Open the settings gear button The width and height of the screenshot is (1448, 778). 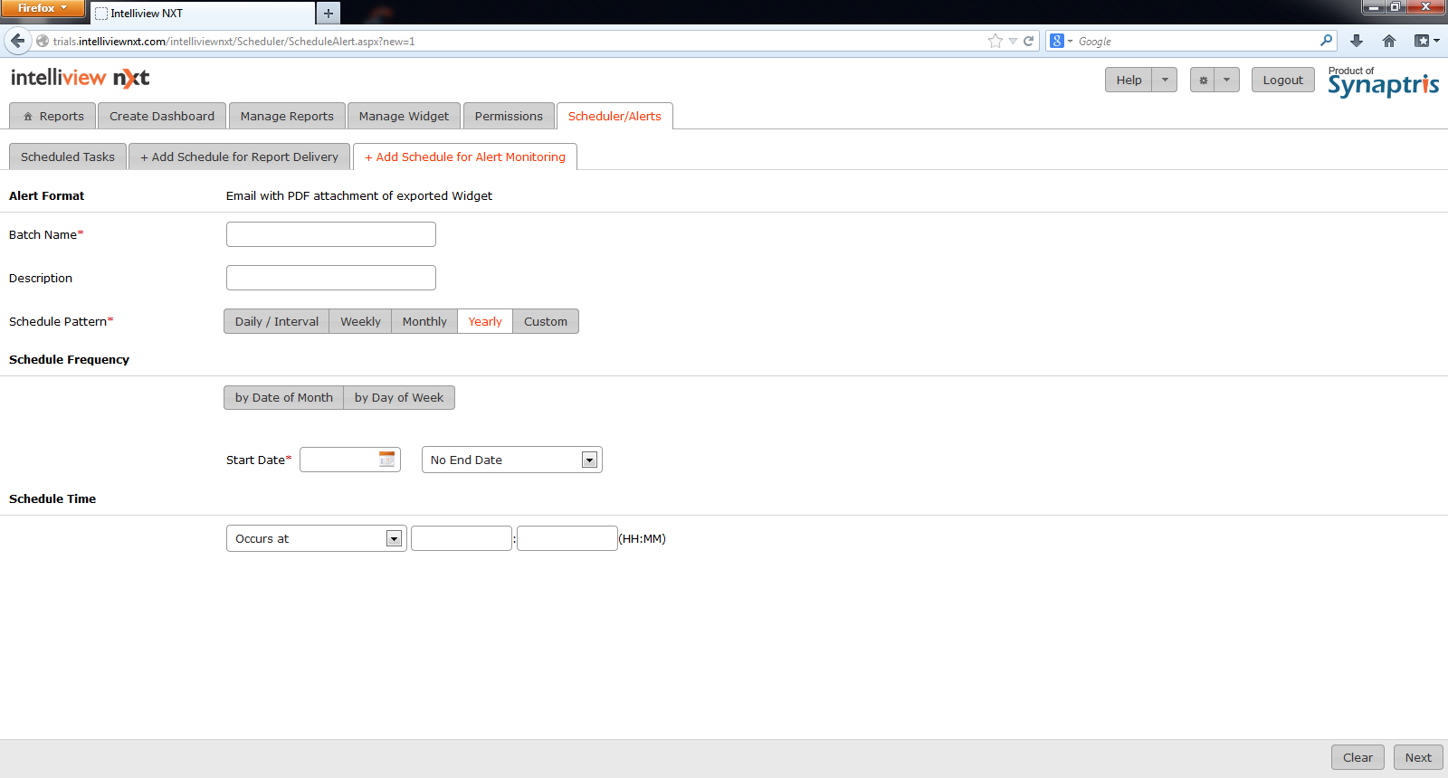1203,80
